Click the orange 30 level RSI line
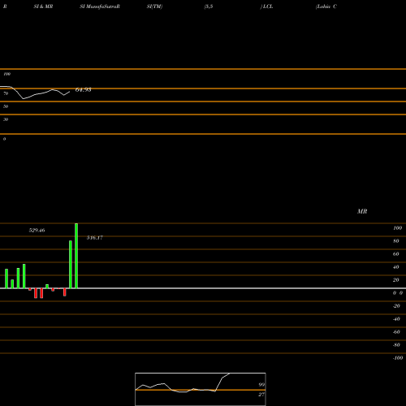406x406 pixels. tap(203, 114)
